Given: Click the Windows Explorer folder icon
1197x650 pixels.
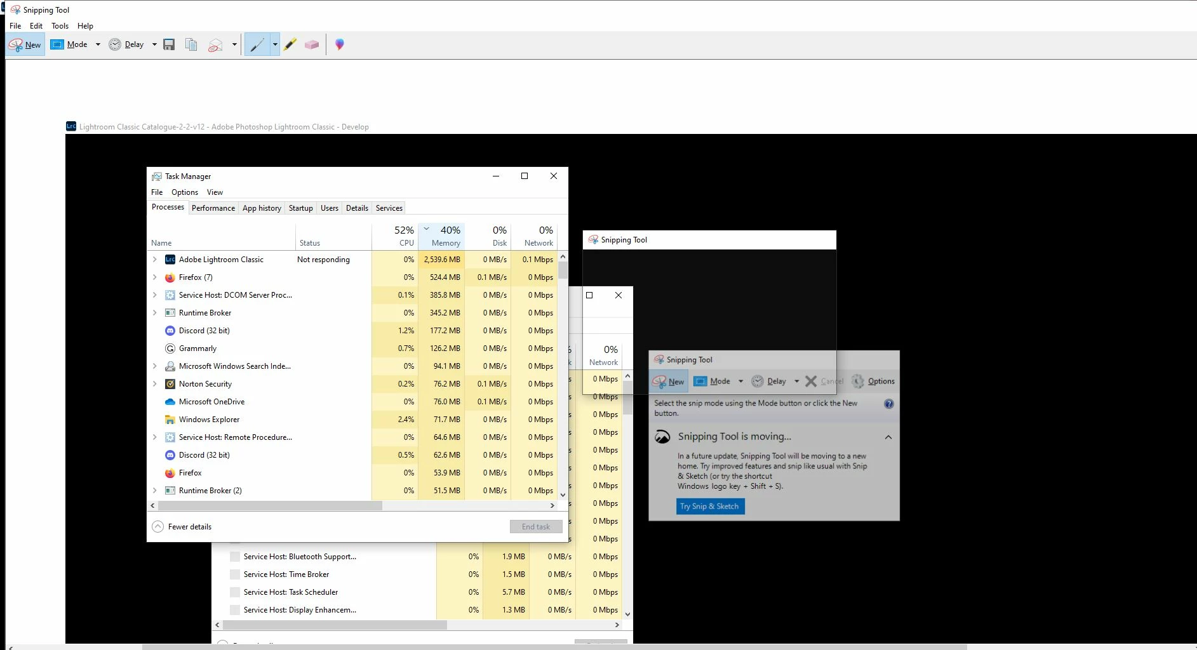Looking at the screenshot, I should 170,420.
